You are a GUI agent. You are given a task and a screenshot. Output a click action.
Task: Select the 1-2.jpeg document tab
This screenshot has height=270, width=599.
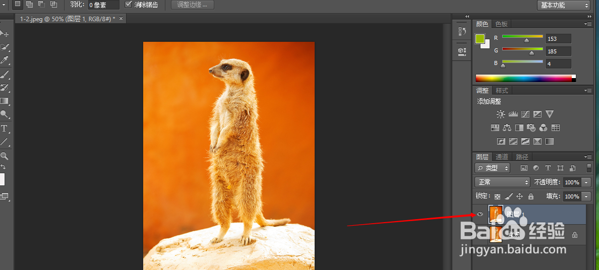tap(68, 18)
